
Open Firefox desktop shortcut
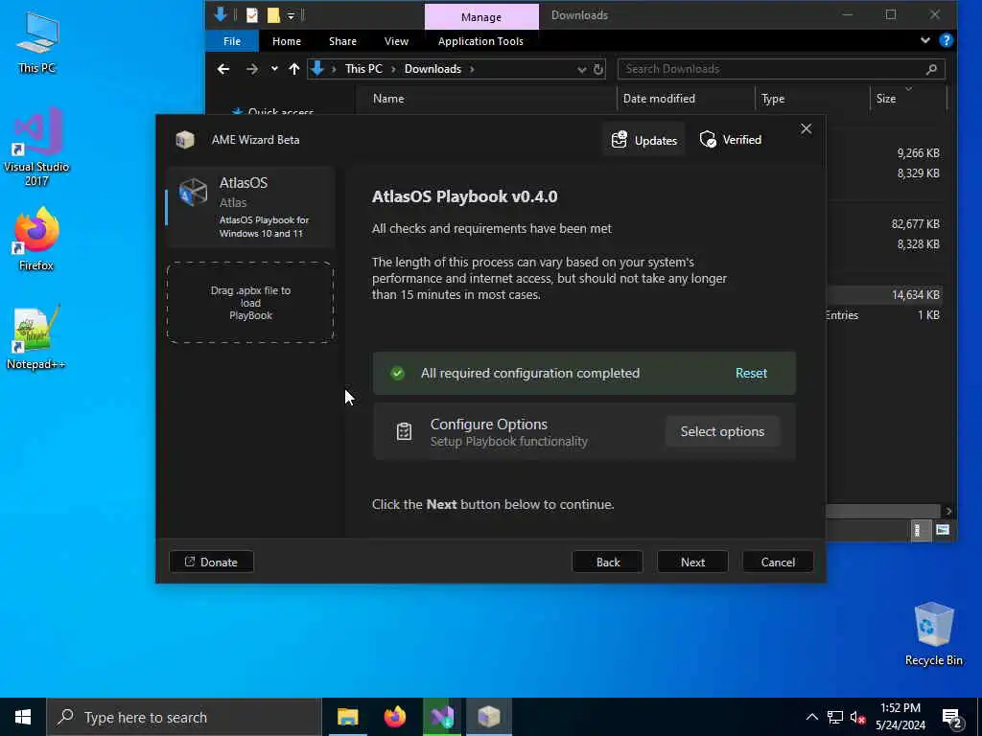tap(36, 239)
